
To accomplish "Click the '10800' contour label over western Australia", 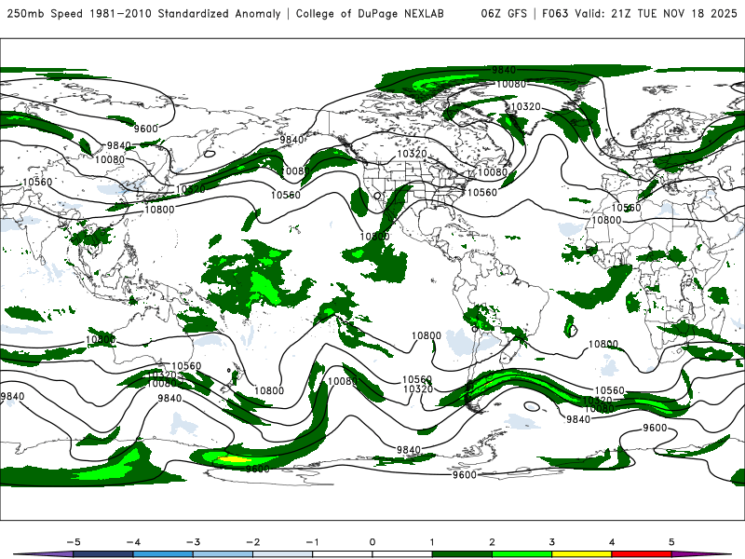I will tap(101, 339).
